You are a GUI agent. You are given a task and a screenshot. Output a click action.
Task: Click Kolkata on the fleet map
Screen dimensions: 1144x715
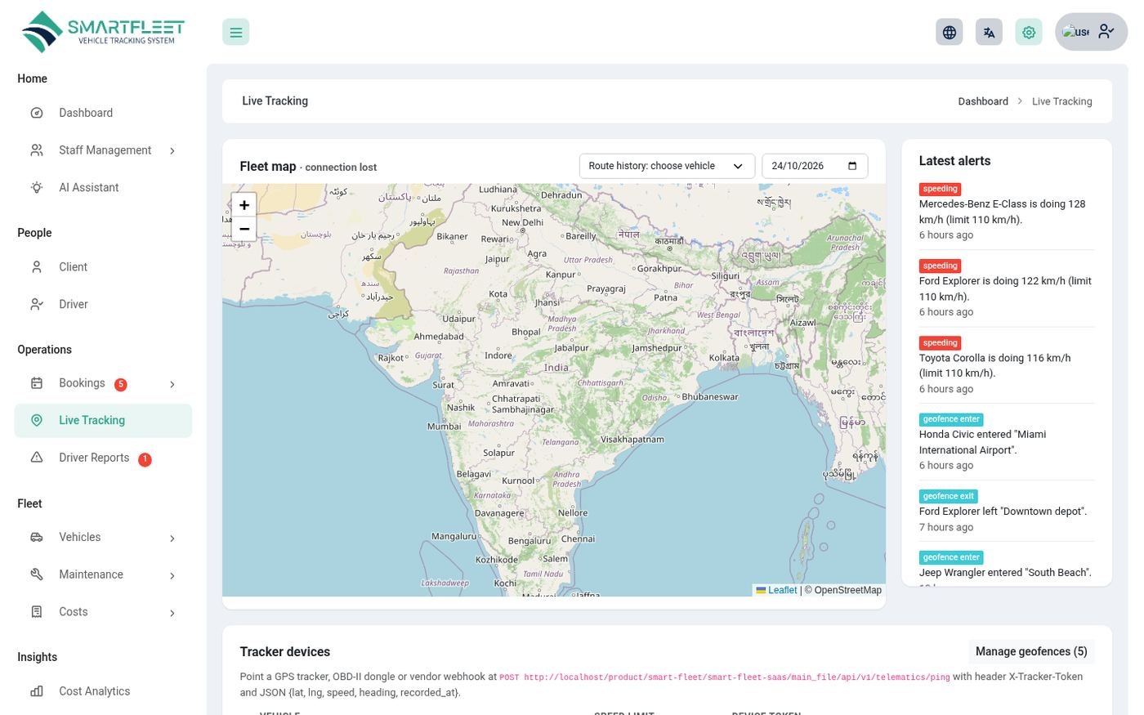click(724, 358)
